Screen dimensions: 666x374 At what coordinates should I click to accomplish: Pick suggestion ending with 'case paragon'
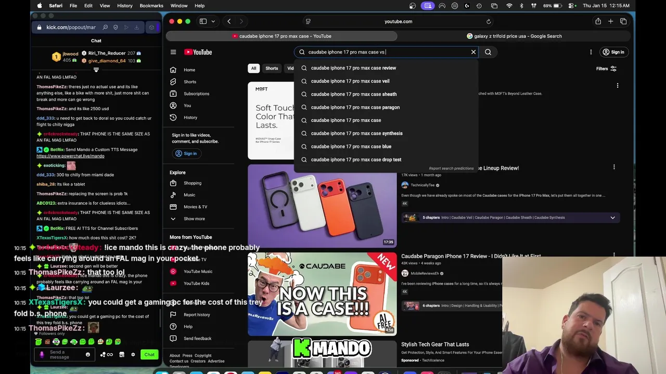click(386, 107)
